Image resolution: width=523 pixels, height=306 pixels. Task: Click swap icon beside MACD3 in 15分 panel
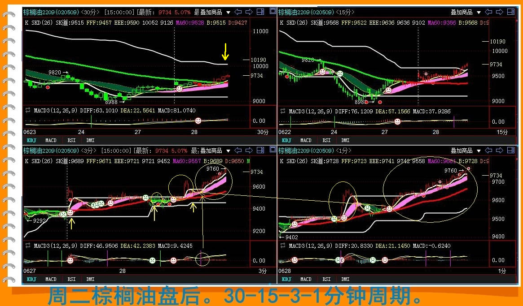pos(282,111)
